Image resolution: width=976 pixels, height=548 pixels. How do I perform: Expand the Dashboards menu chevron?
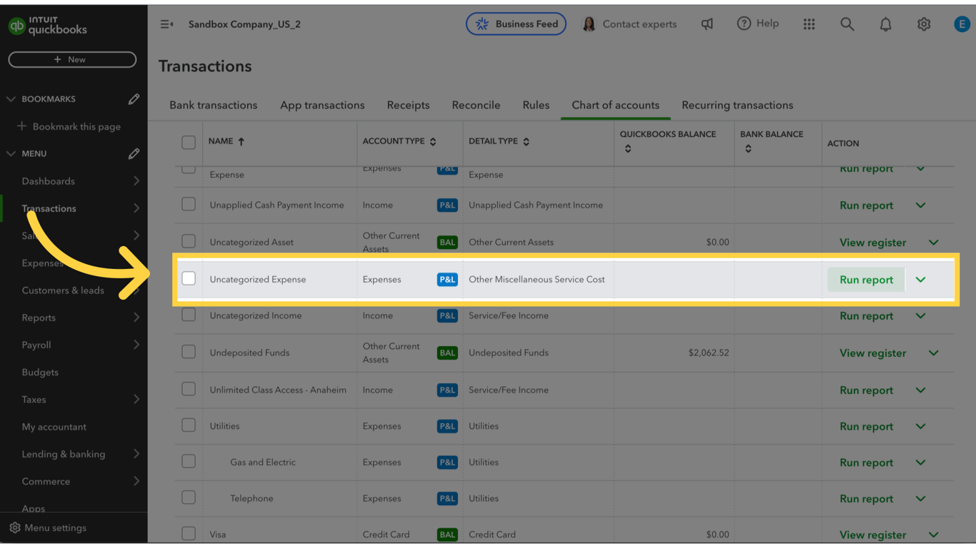click(x=136, y=181)
